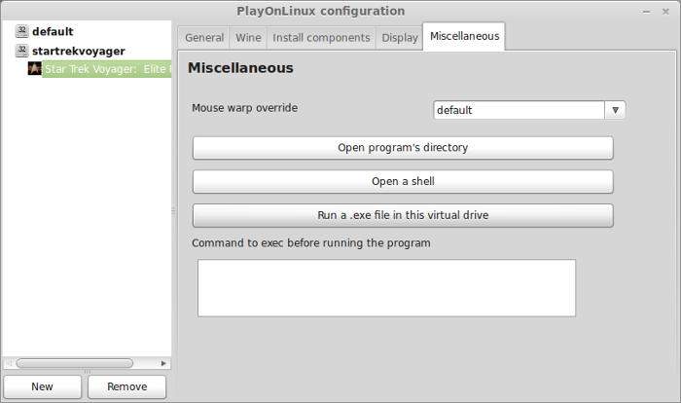Open the Mouse warp override dropdown arrow
Image resolution: width=681 pixels, height=403 pixels.
pyautogui.click(x=615, y=110)
